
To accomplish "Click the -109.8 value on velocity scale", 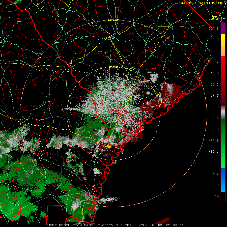I will [x=213, y=185].
